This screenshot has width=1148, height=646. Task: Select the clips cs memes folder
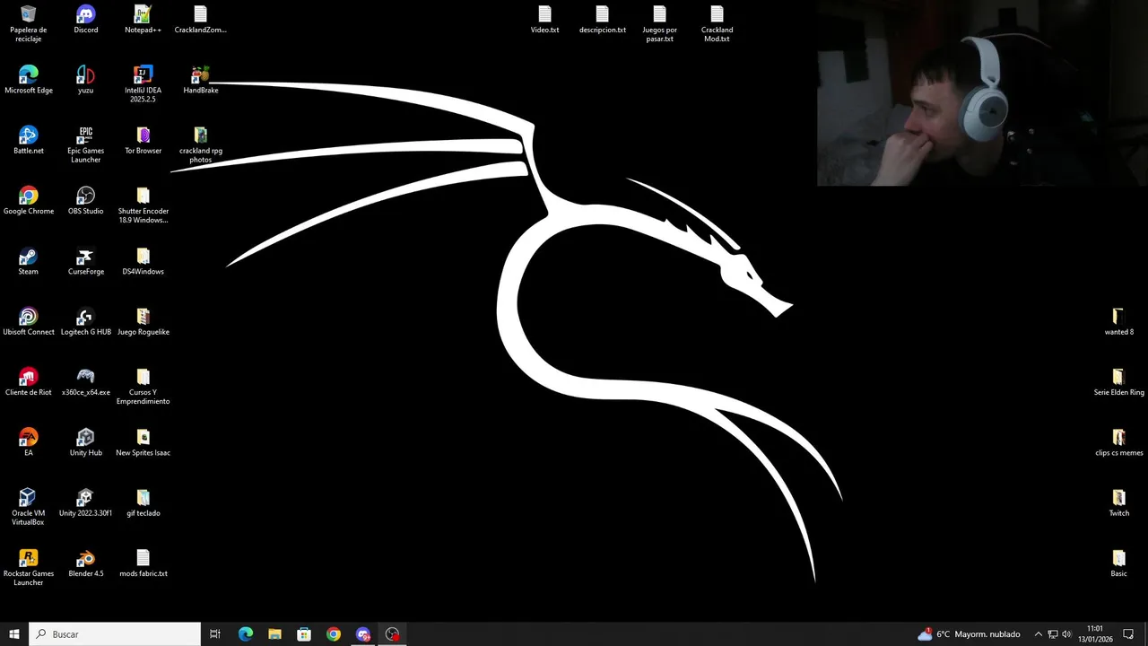1118,442
